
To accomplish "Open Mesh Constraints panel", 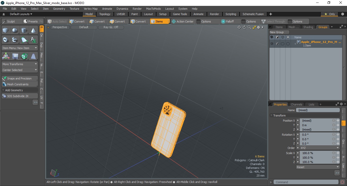I will pyautogui.click(x=20, y=84).
